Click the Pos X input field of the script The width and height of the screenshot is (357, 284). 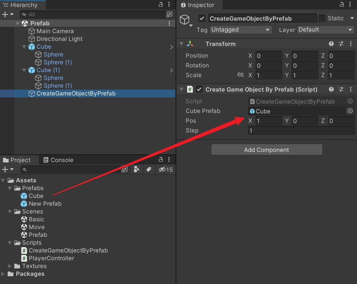269,121
